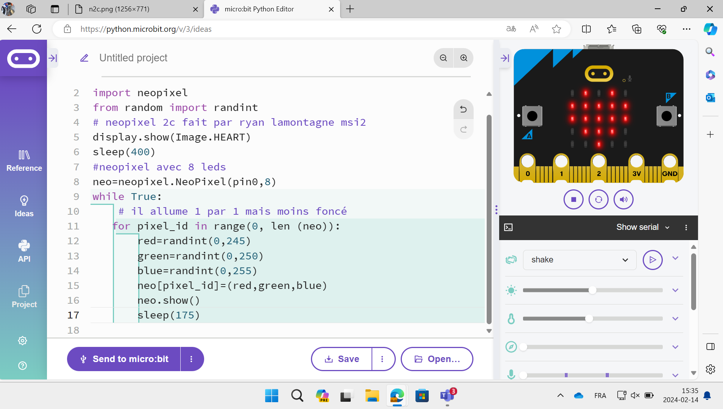This screenshot has width=723, height=409.
Task: Click the code editor vertical scrollbar
Action: (x=489, y=220)
